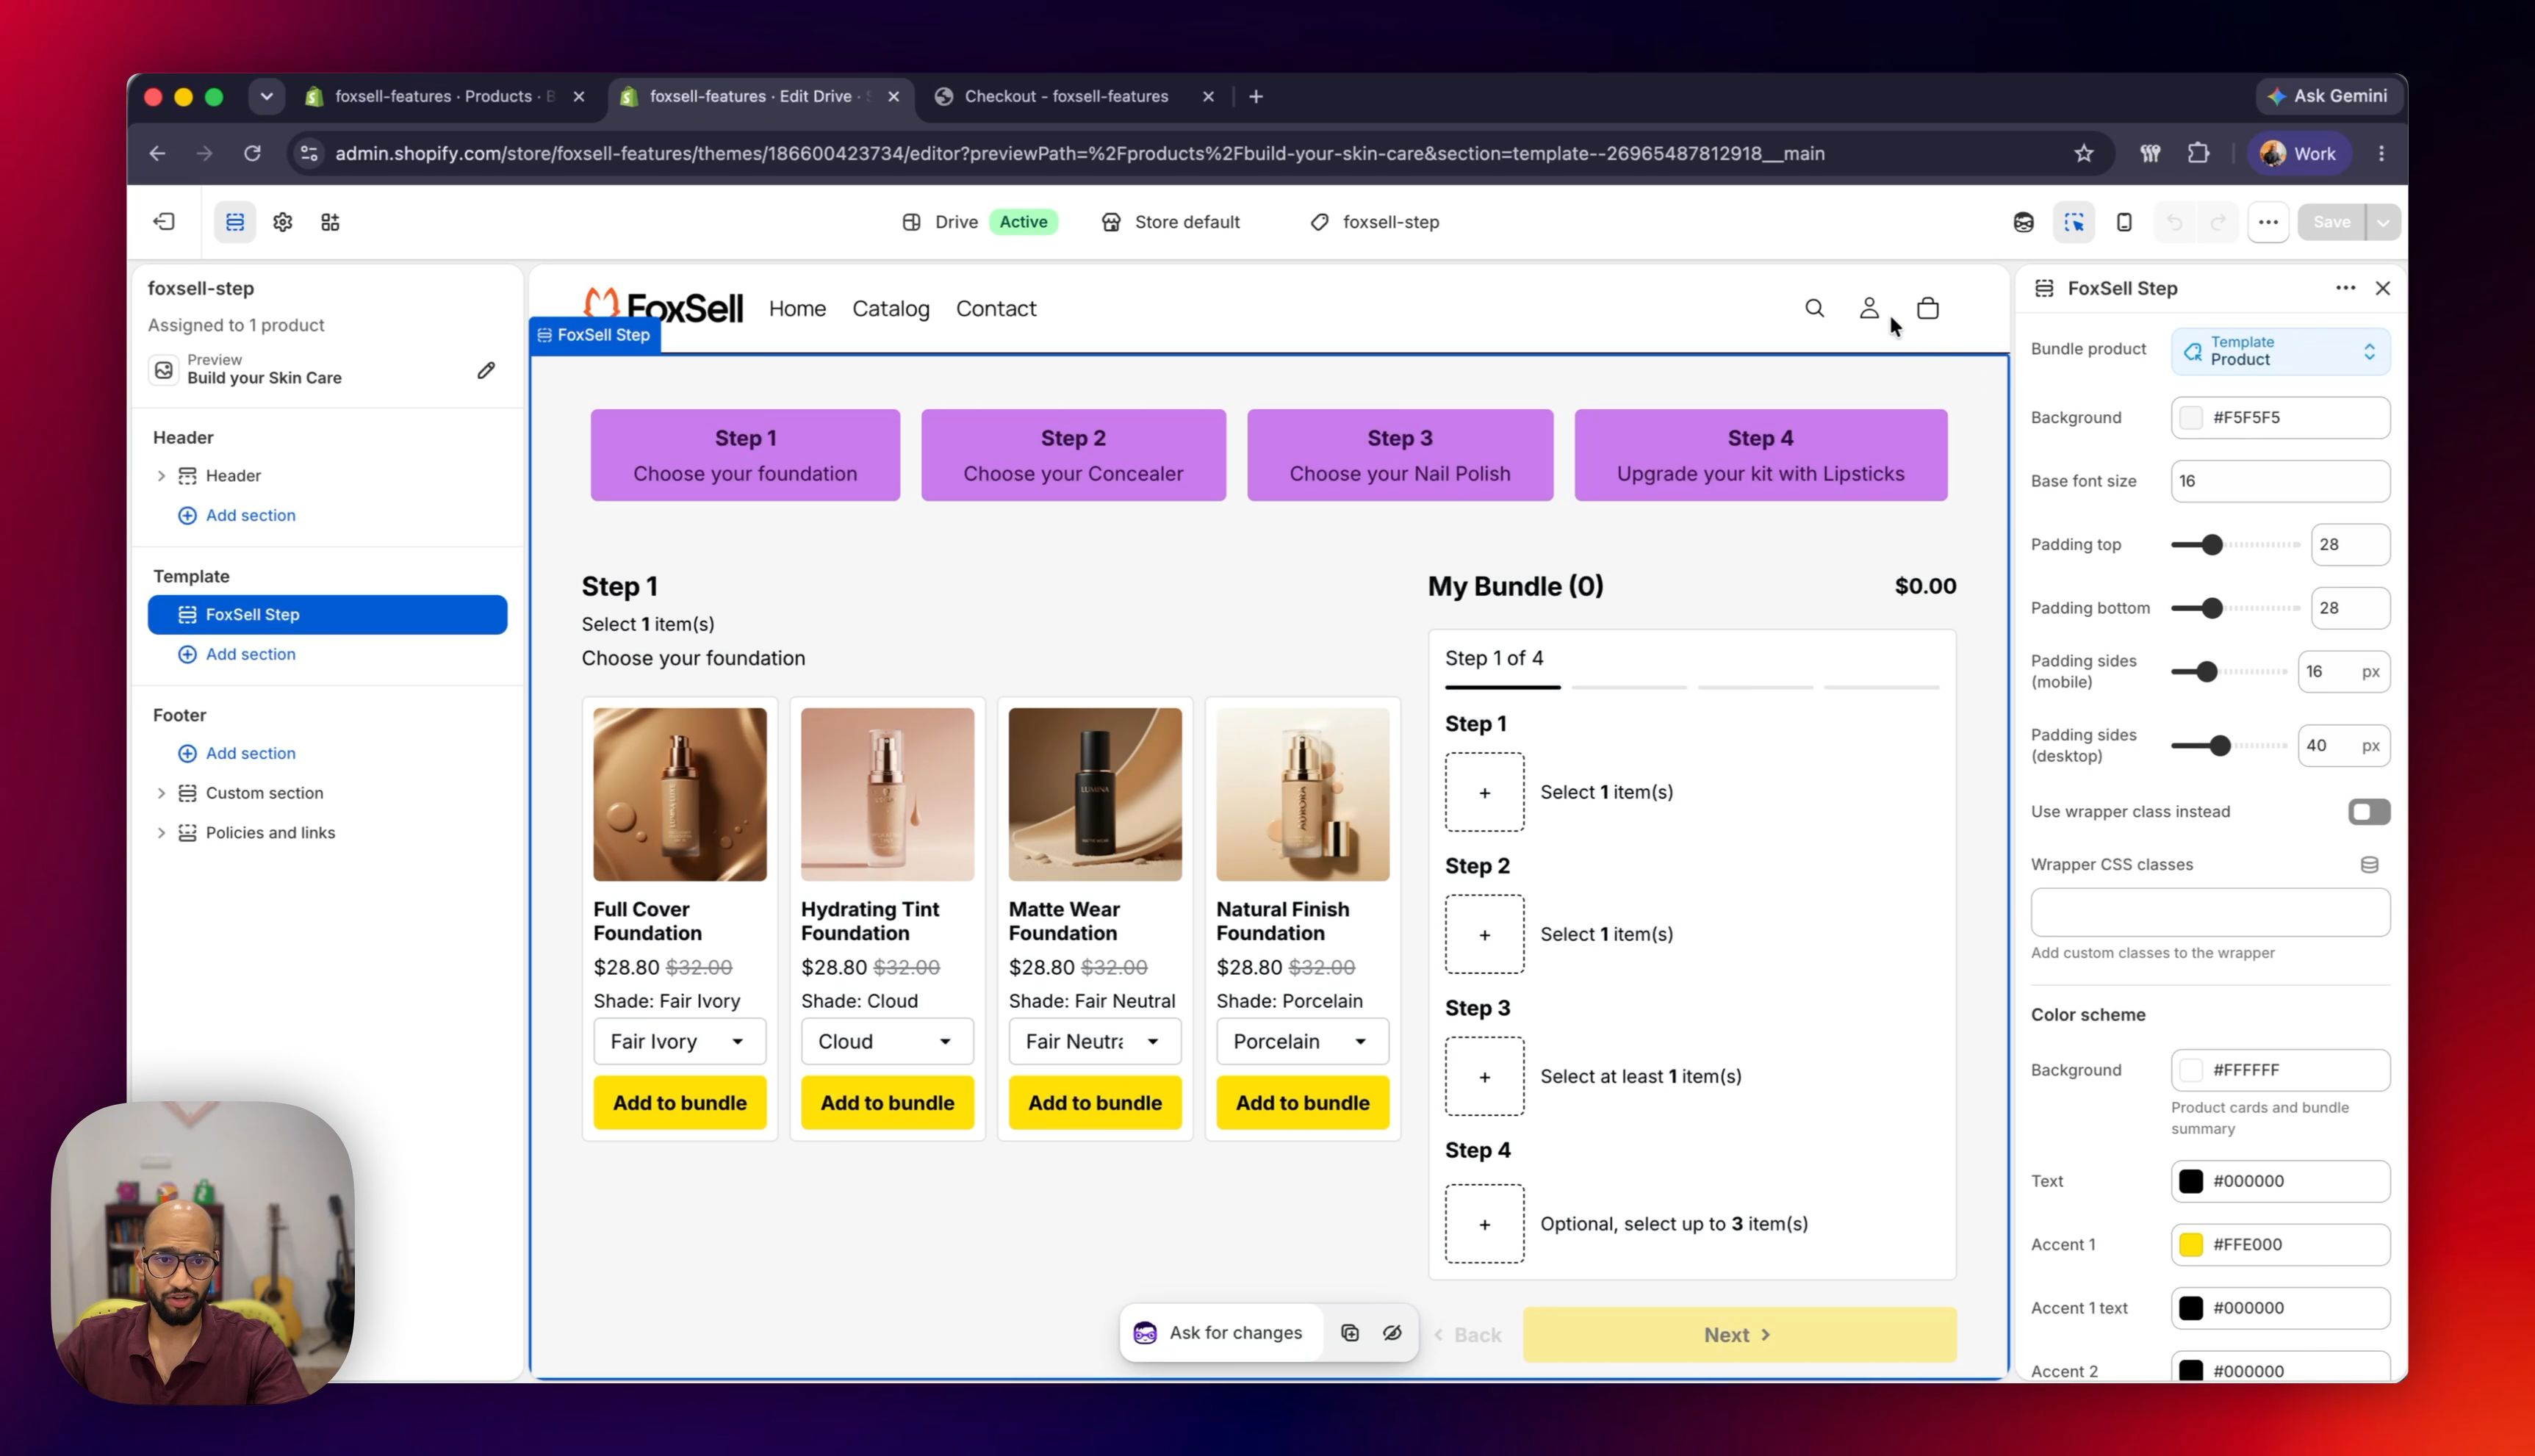
Task: Open Chrome's three-dot menu
Action: coord(2381,153)
